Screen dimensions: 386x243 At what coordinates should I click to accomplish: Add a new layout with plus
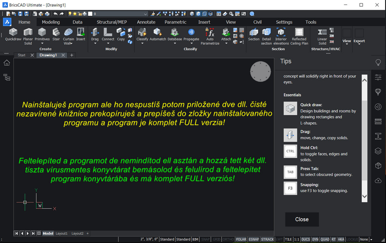[87, 234]
